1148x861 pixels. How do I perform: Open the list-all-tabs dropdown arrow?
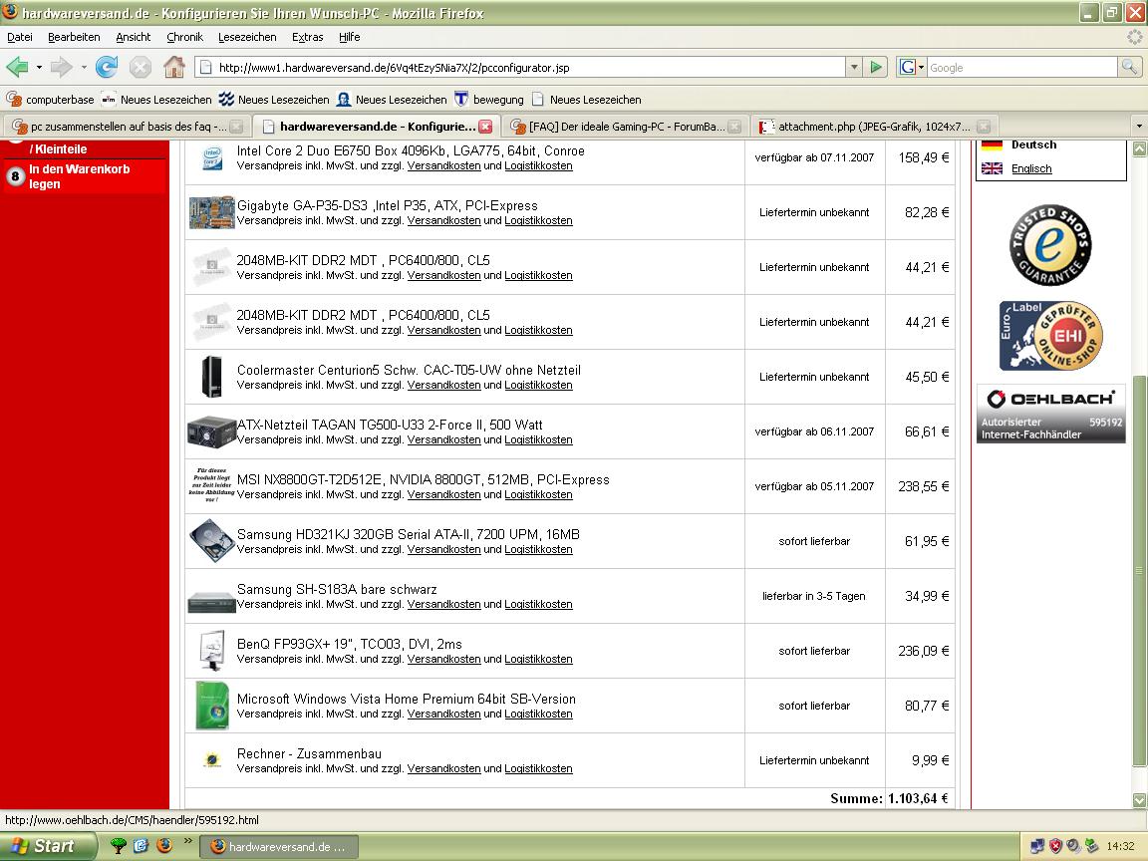pyautogui.click(x=1138, y=126)
